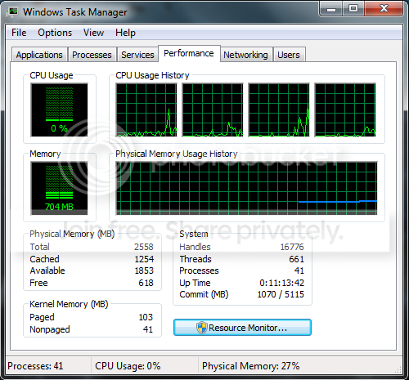
Task: Maximize the Task Manager window
Action: point(353,9)
